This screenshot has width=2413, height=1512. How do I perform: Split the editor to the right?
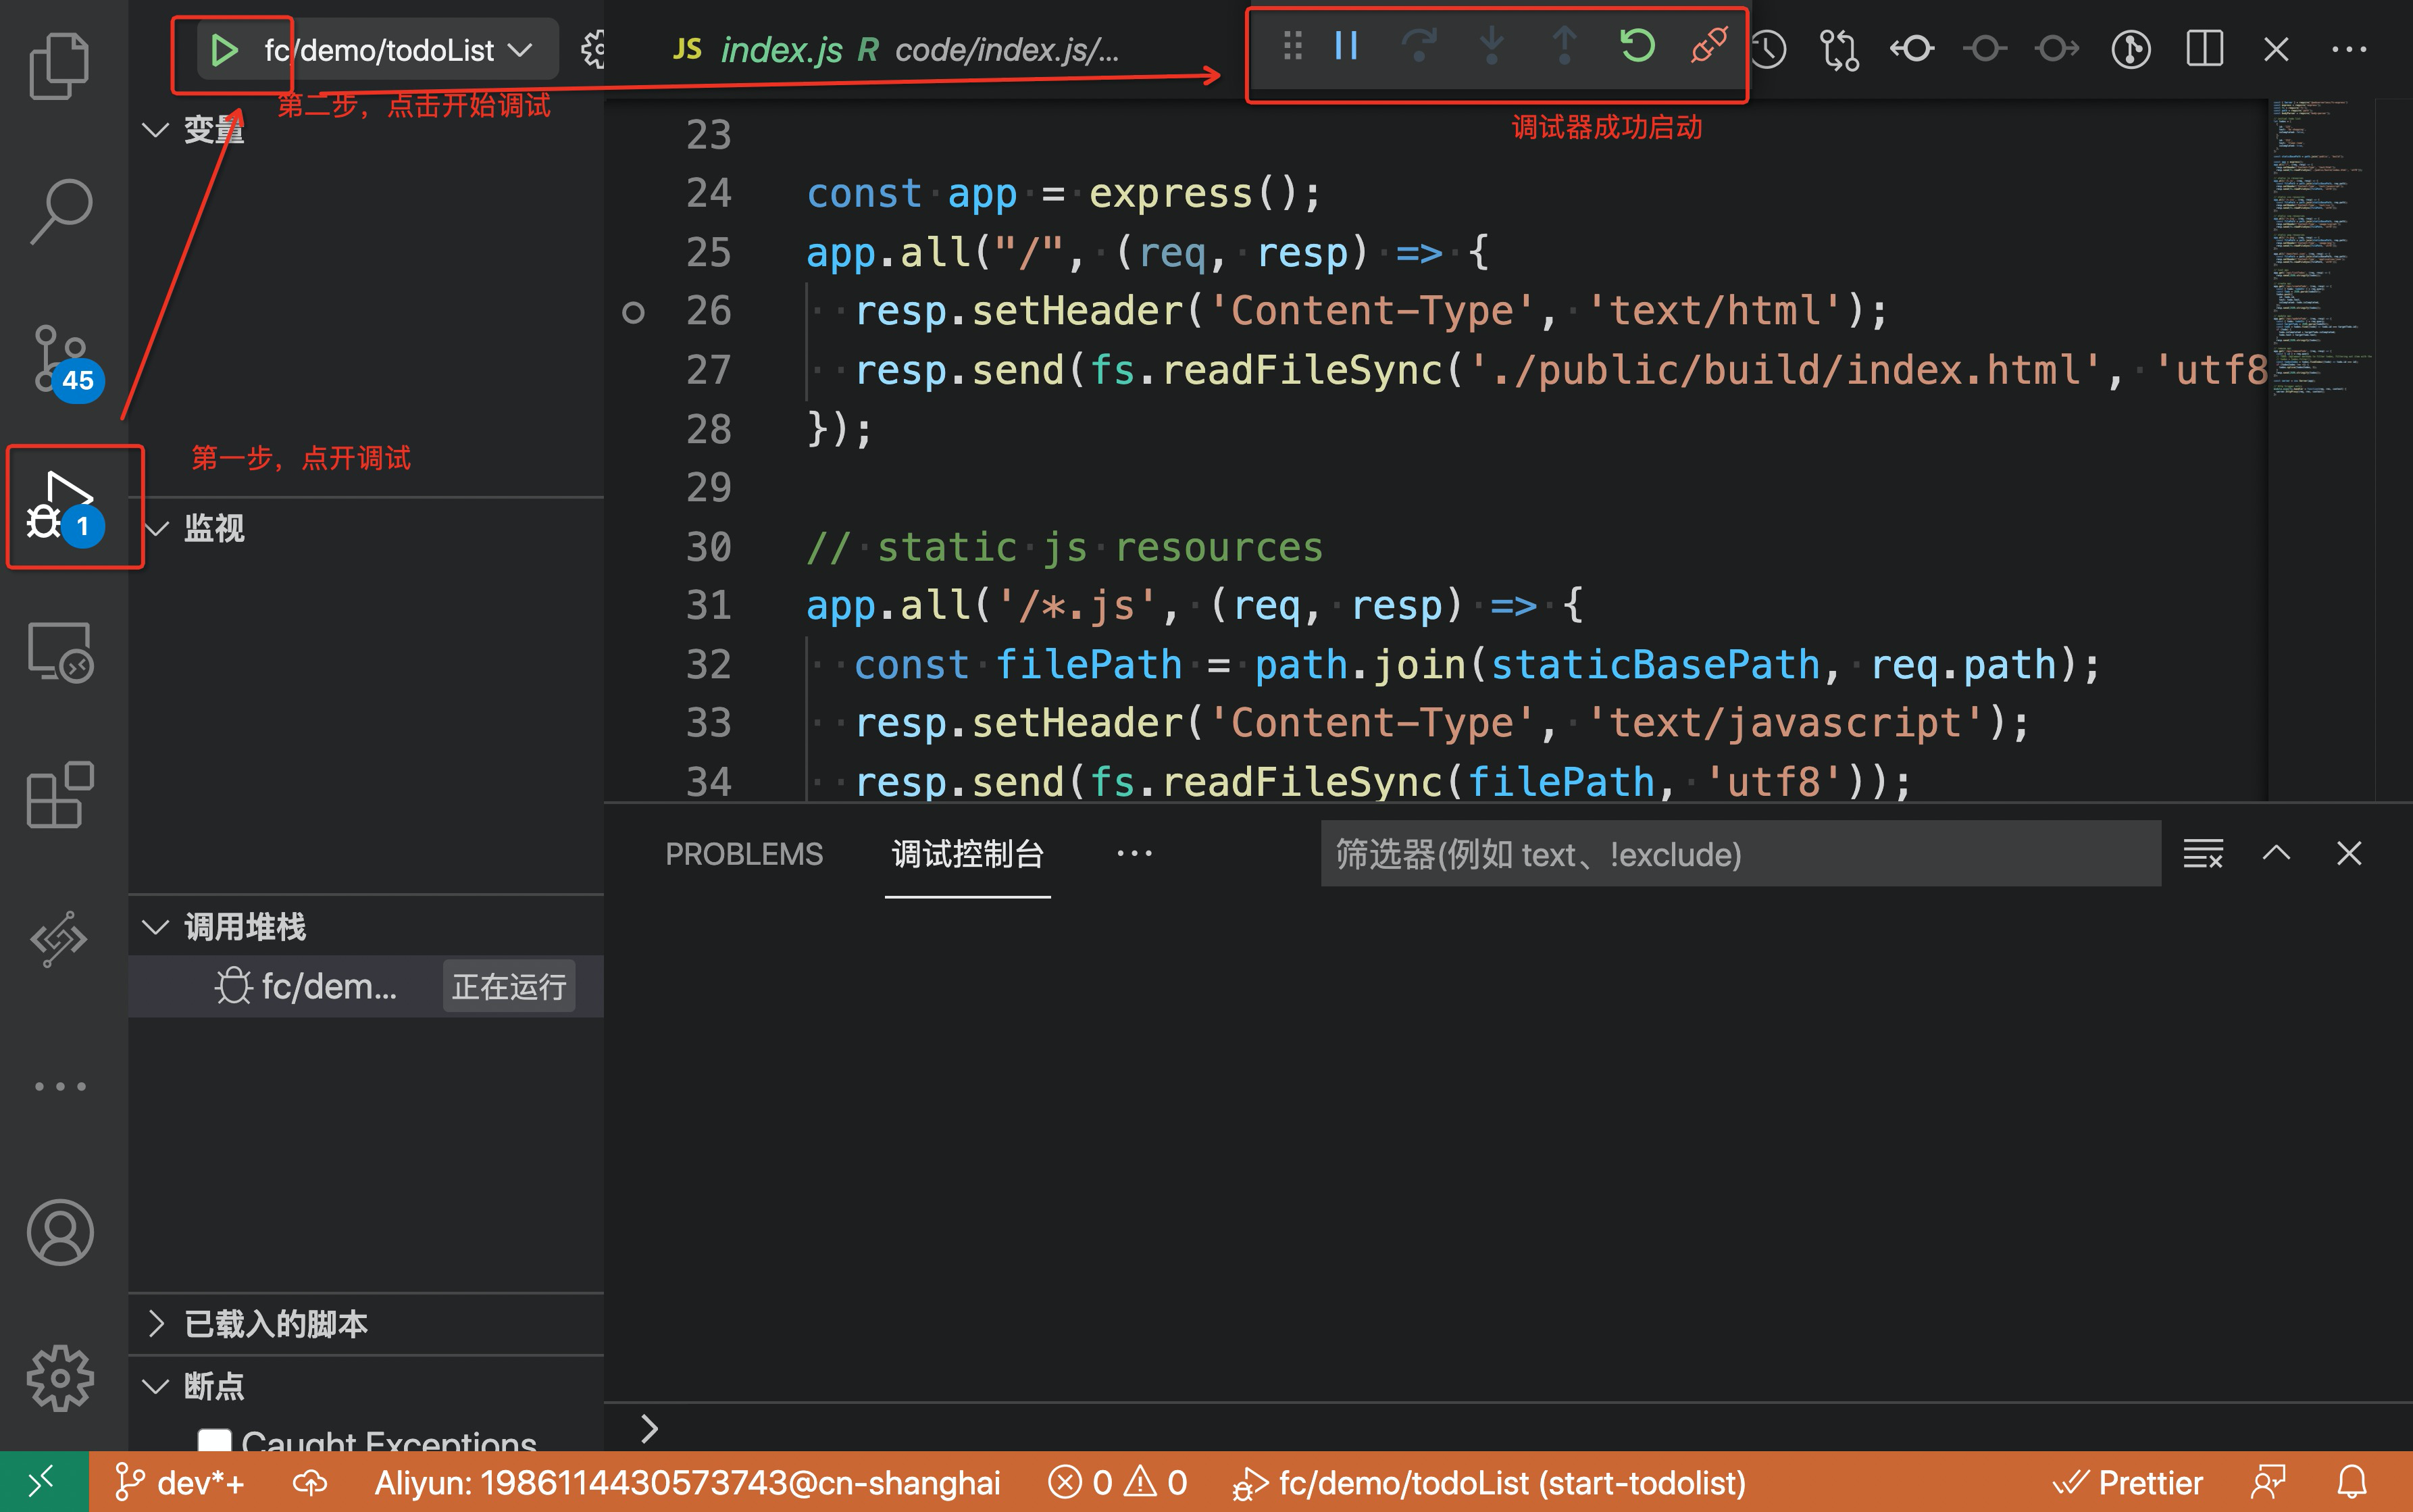tap(2203, 49)
